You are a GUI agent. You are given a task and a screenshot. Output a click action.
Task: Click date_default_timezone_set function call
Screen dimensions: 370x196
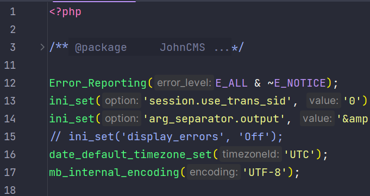(130, 154)
